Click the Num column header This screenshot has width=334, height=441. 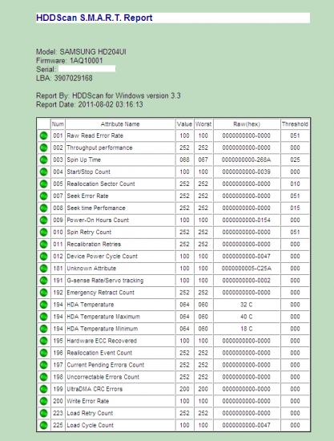click(58, 124)
